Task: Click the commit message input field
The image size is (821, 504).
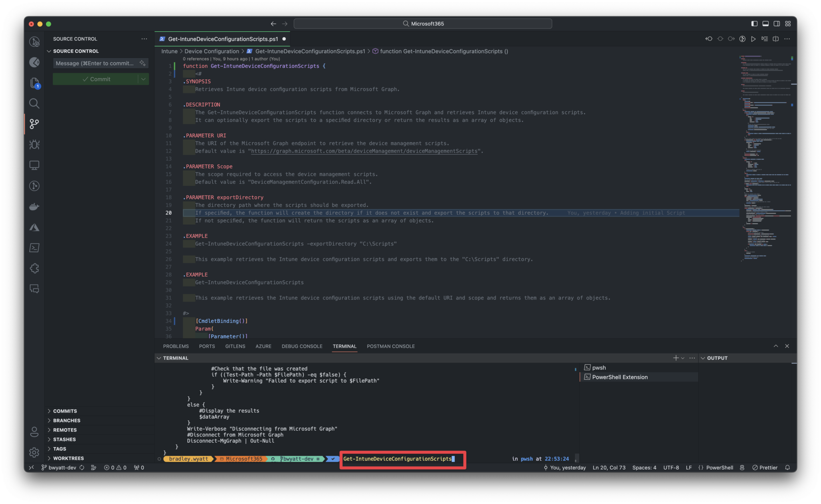Action: tap(95, 63)
